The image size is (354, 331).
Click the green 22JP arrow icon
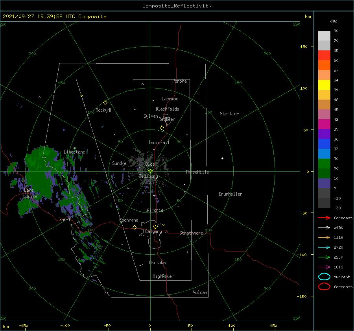pyautogui.click(x=324, y=257)
